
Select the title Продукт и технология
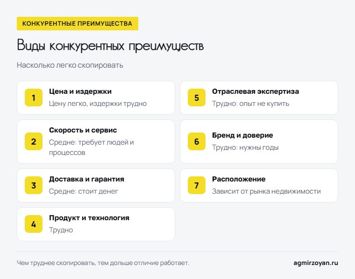click(x=89, y=218)
